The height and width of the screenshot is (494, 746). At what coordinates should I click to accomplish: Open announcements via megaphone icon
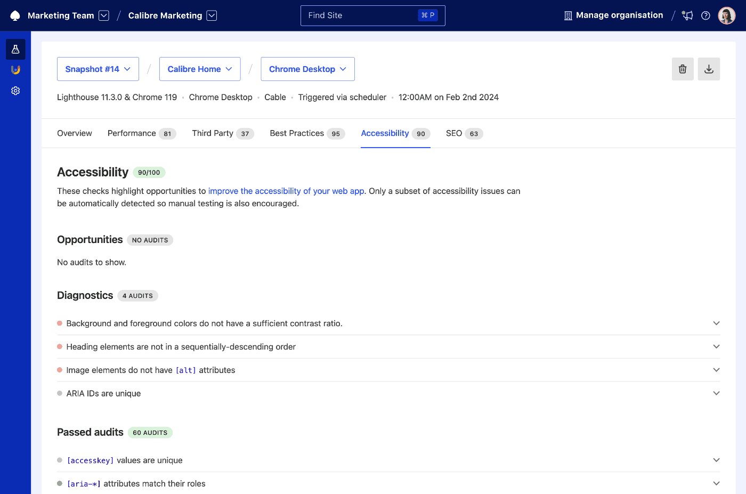pyautogui.click(x=687, y=15)
